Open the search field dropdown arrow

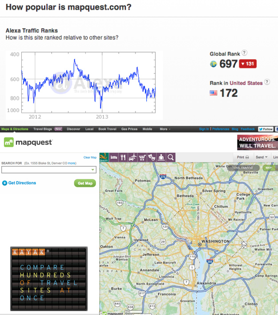[93, 170]
